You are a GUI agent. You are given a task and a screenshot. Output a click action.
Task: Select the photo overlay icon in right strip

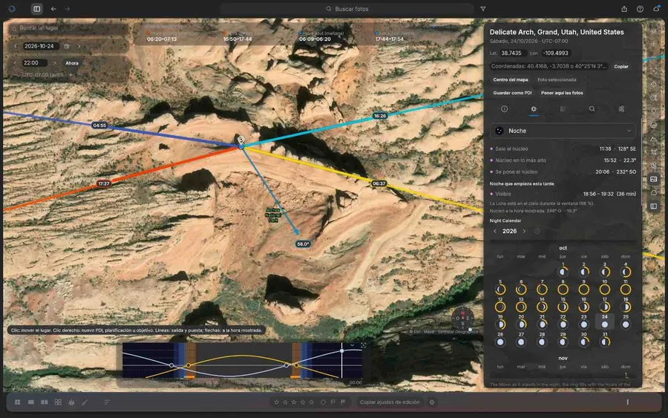click(x=653, y=179)
